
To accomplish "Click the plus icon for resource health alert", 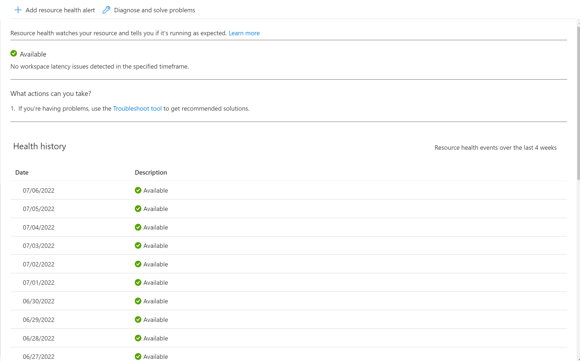I will click(x=18, y=10).
